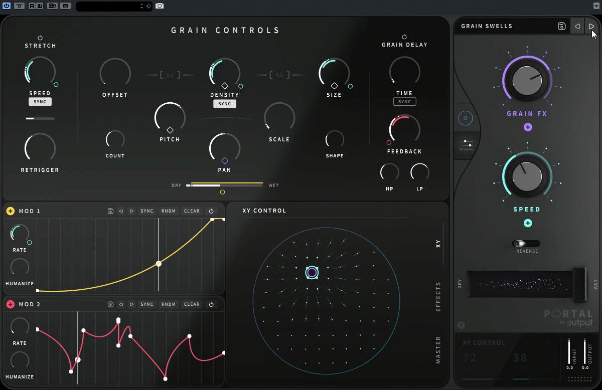Click the yellow plus icon for MOD 1
The image size is (602, 390).
click(x=10, y=211)
